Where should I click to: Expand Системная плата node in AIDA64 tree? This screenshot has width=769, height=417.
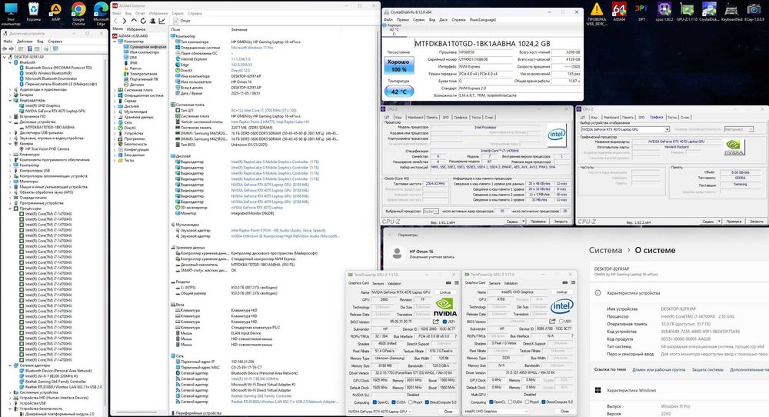[x=115, y=90]
